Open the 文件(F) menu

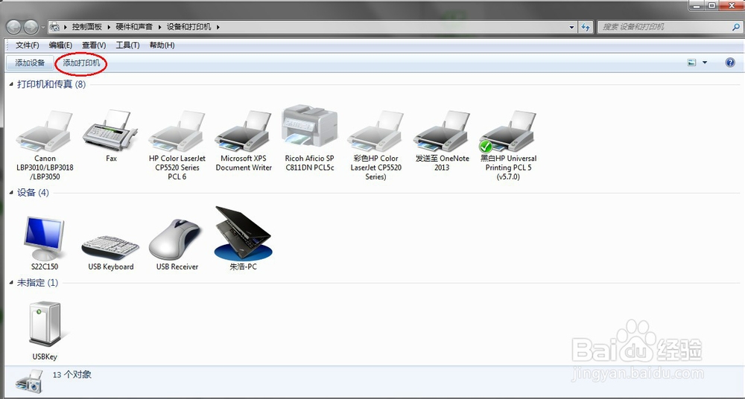pos(28,45)
